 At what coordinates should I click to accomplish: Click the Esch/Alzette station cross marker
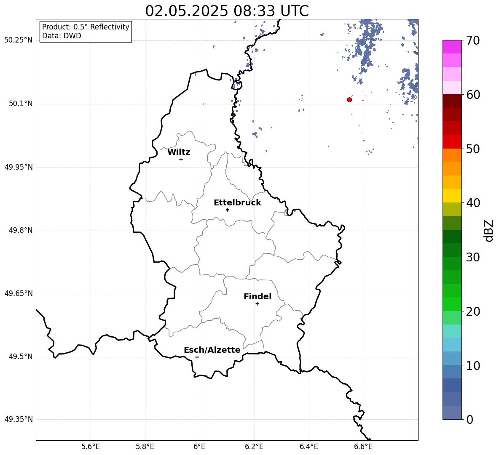(x=197, y=357)
